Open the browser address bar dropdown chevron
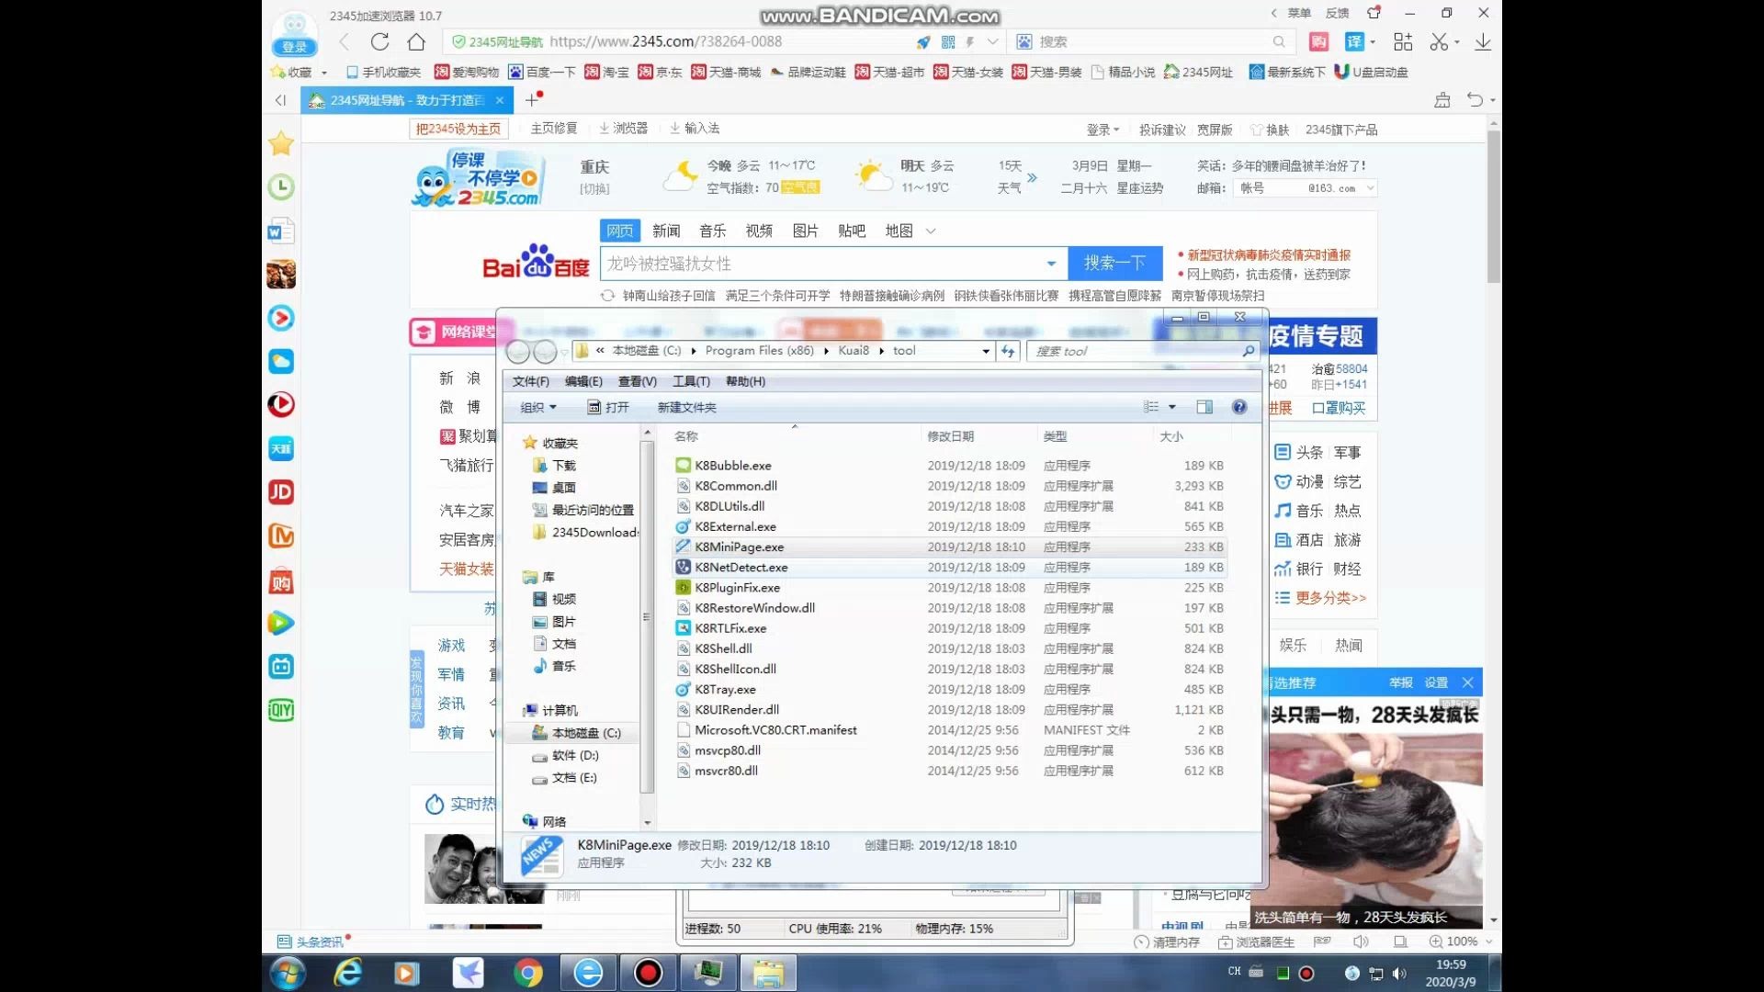 point(993,42)
